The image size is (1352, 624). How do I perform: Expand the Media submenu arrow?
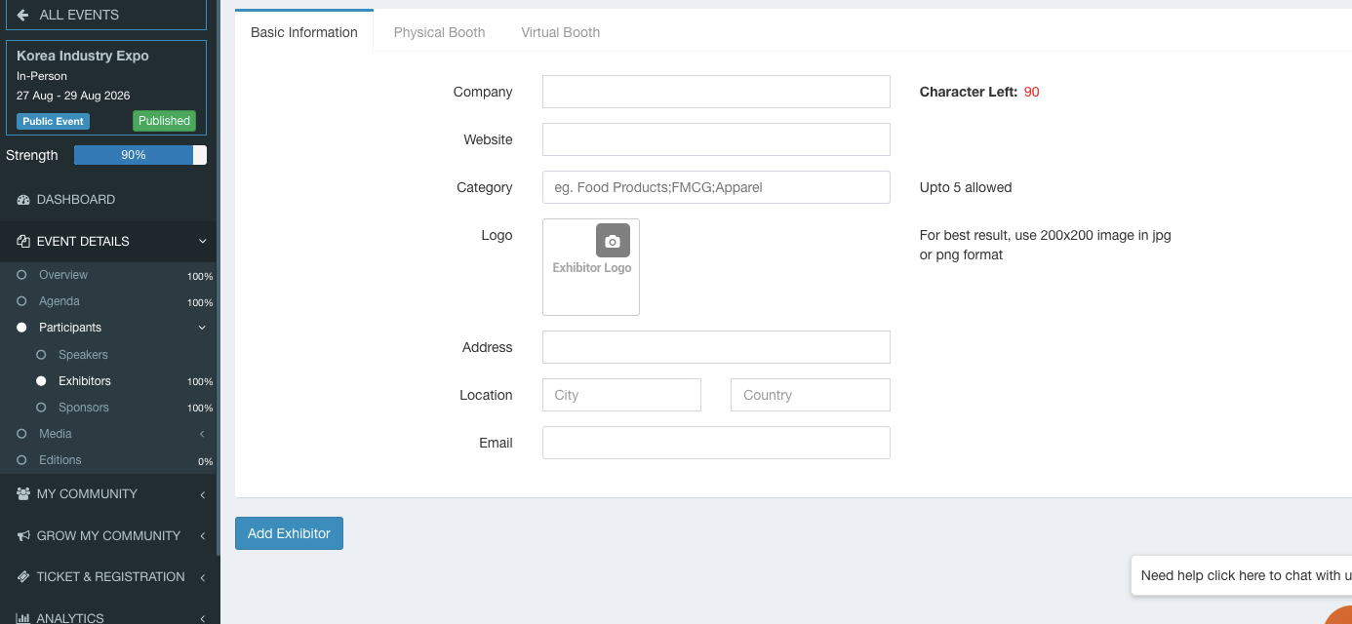click(x=202, y=434)
